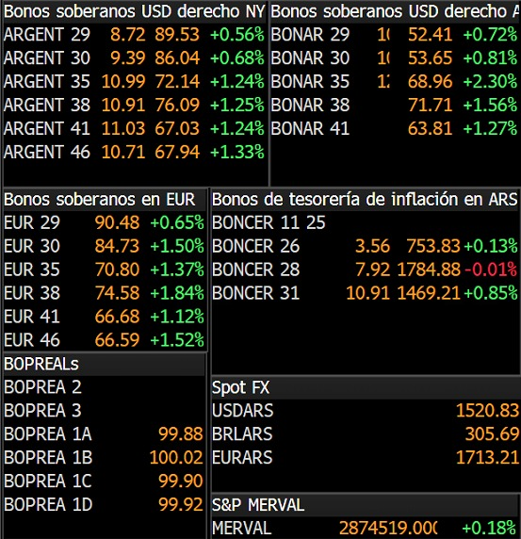Click EUR 38 price 74.58
The image size is (521, 539).
(117, 293)
